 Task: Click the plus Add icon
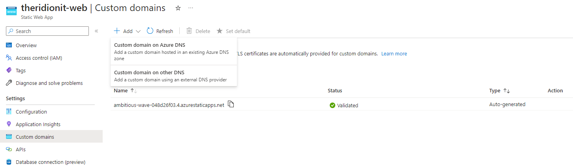tap(117, 31)
